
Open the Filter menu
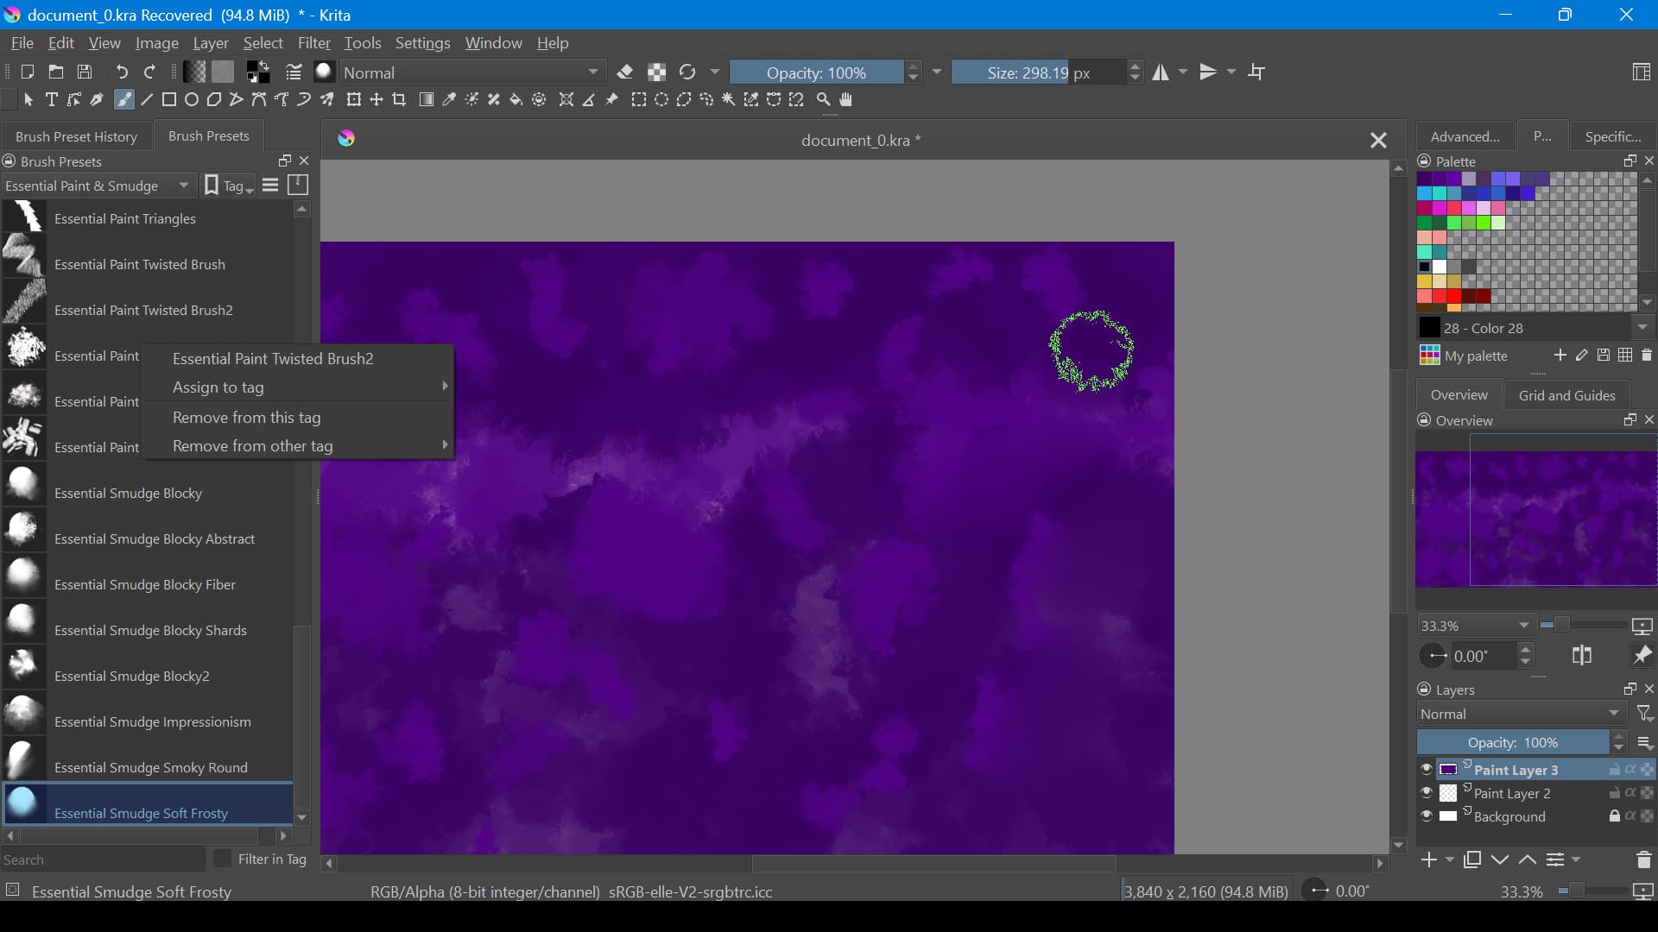click(313, 43)
